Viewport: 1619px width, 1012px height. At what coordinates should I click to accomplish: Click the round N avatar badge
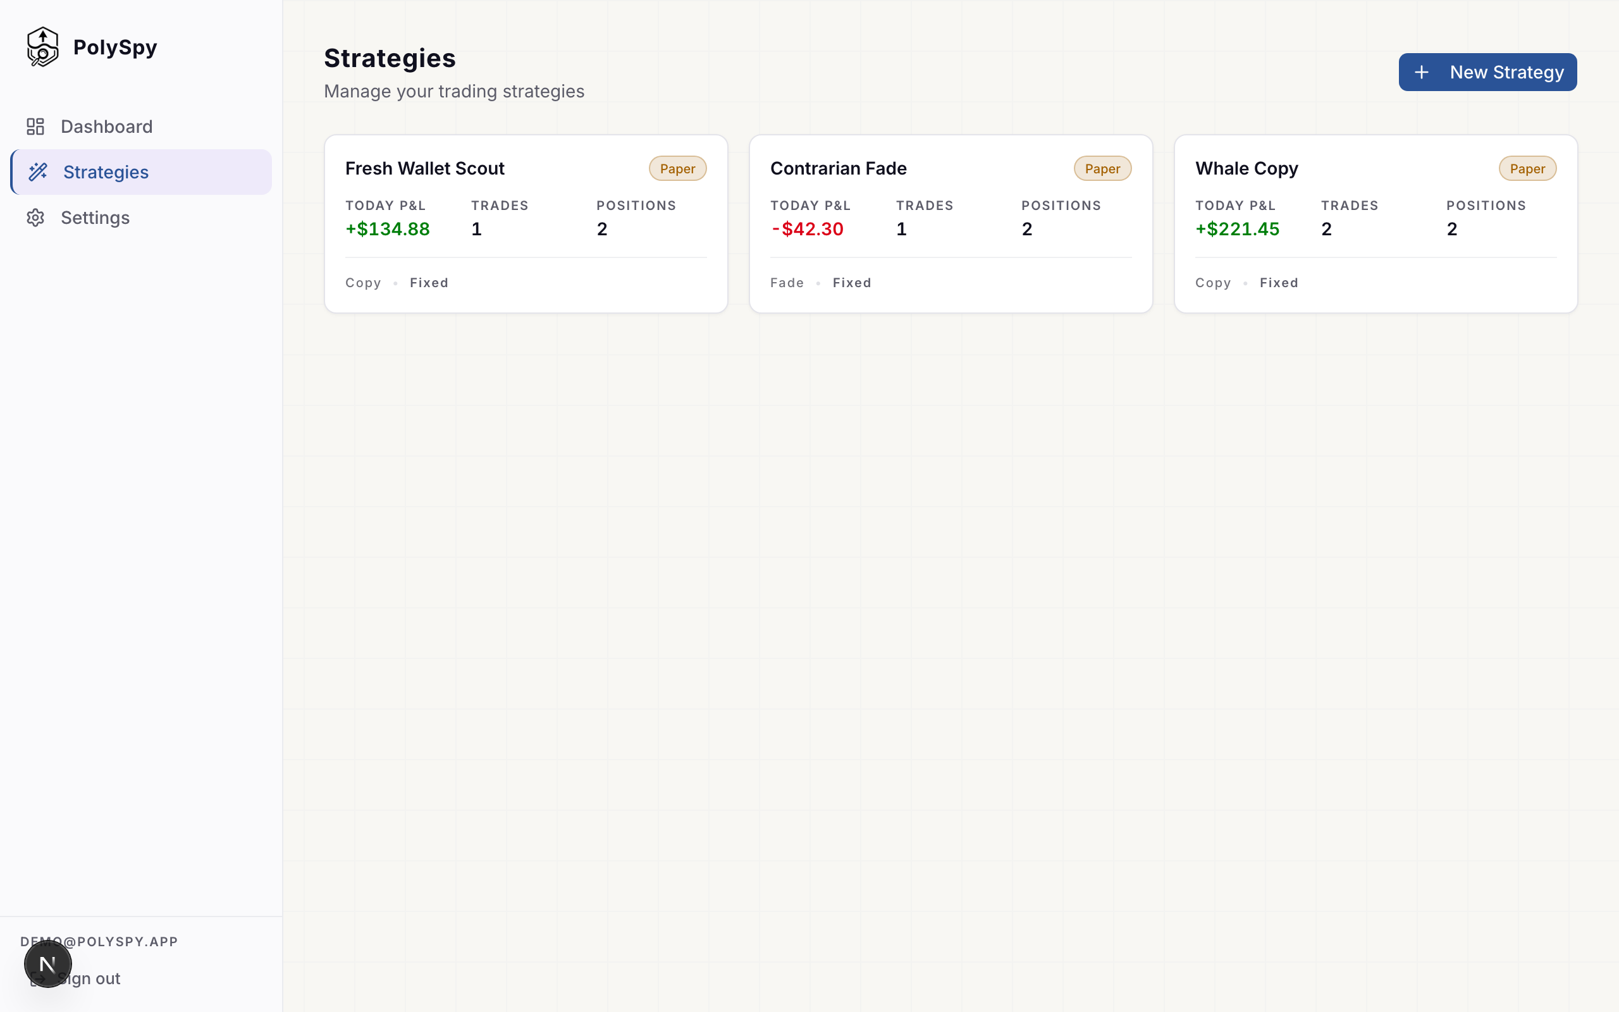point(47,964)
